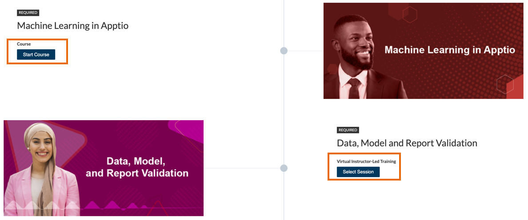Open the Data, Model and Report Validation title
The image size is (528, 220).
[407, 143]
